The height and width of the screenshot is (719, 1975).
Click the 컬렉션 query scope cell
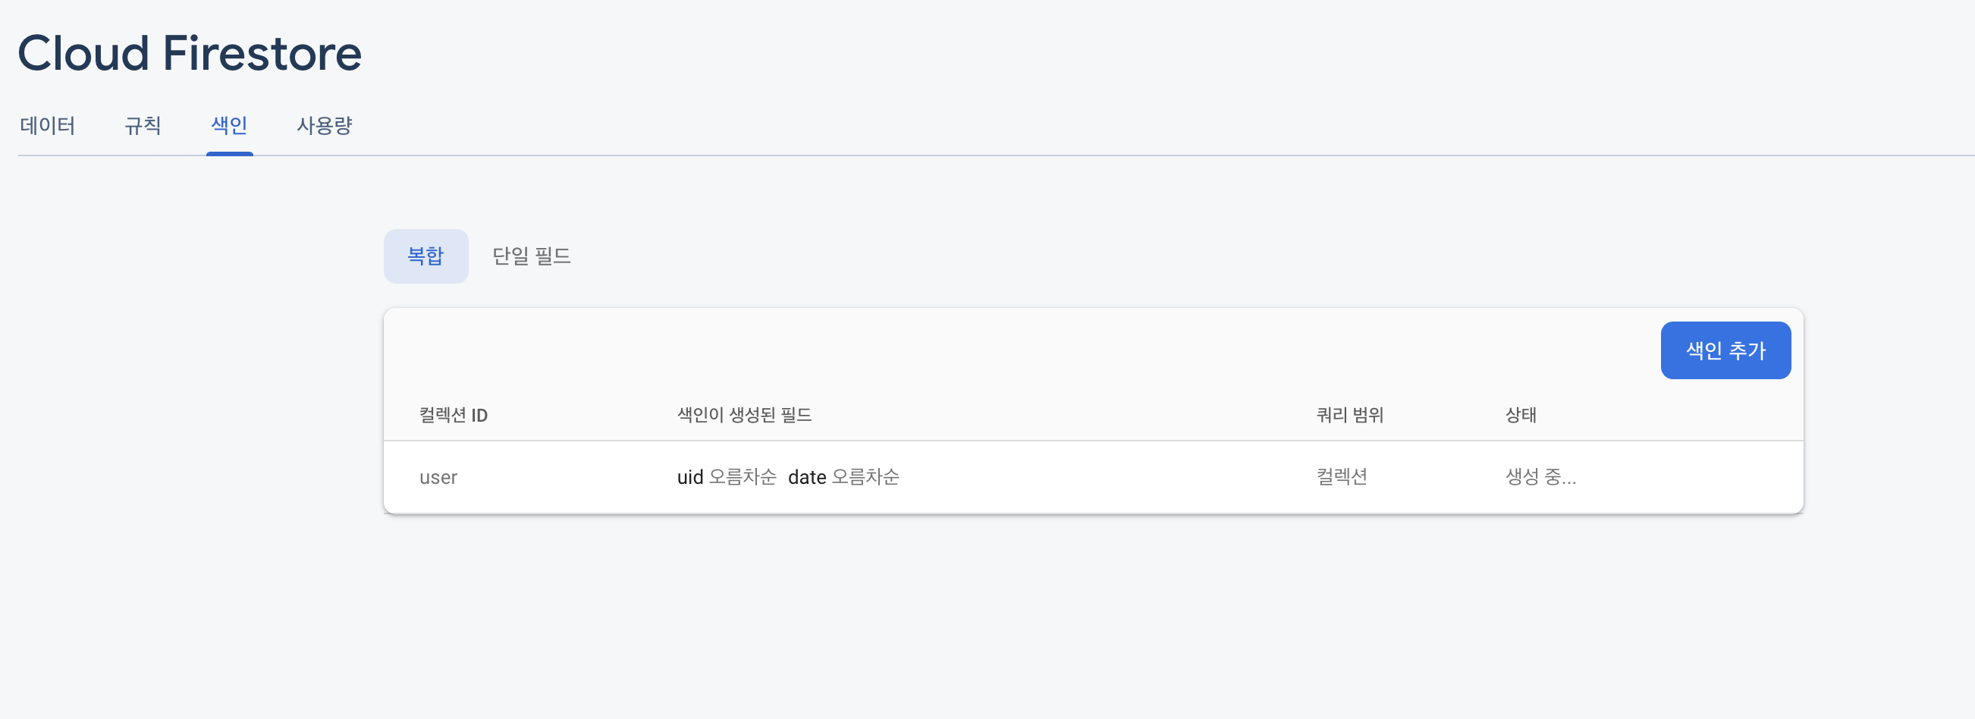[x=1342, y=478]
